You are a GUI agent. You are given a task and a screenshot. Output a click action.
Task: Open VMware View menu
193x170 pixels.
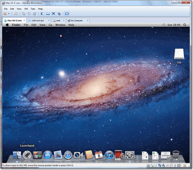tap(19, 9)
